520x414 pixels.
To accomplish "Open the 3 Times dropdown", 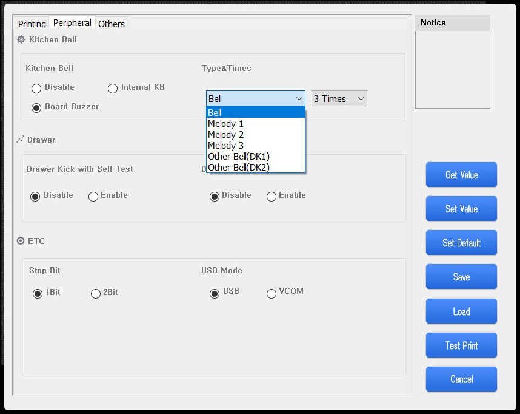I will point(339,98).
